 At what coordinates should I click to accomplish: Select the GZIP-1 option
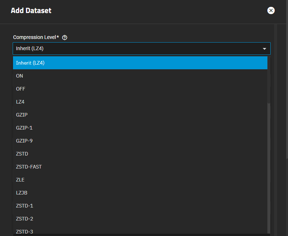(x=140, y=128)
